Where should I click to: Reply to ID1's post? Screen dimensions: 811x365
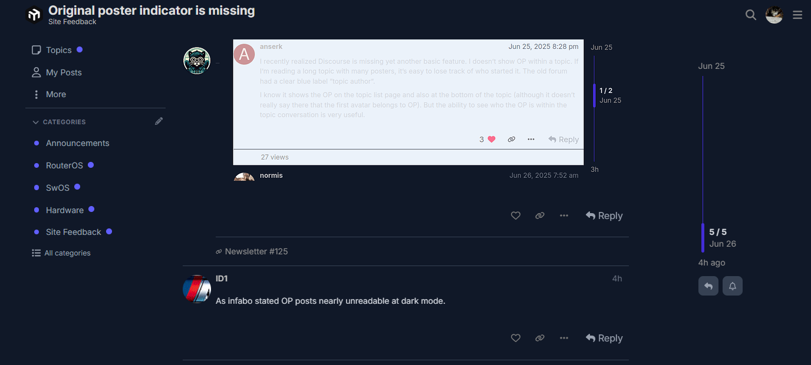(x=604, y=338)
